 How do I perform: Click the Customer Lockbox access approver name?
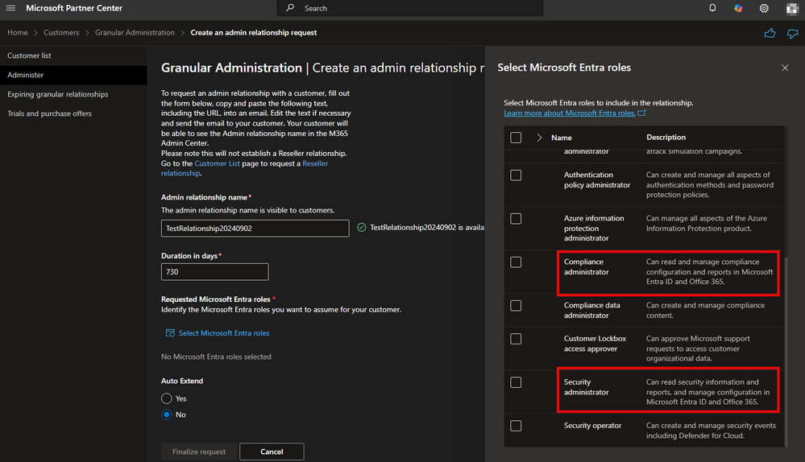pos(595,344)
